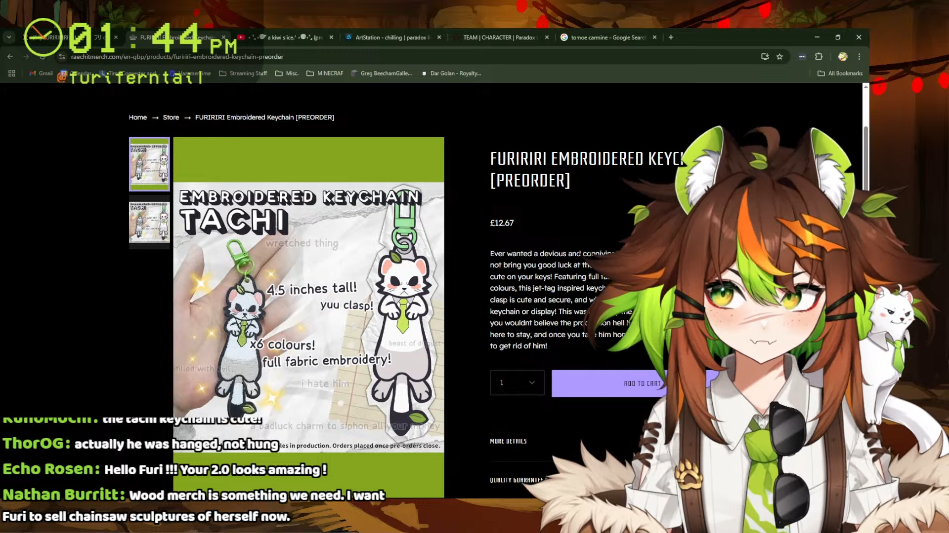The image size is (949, 533).
Task: Close the ArtStation chilling tab
Action: click(439, 38)
